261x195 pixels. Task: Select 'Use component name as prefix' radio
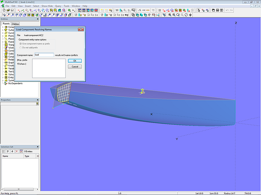tap(21, 43)
